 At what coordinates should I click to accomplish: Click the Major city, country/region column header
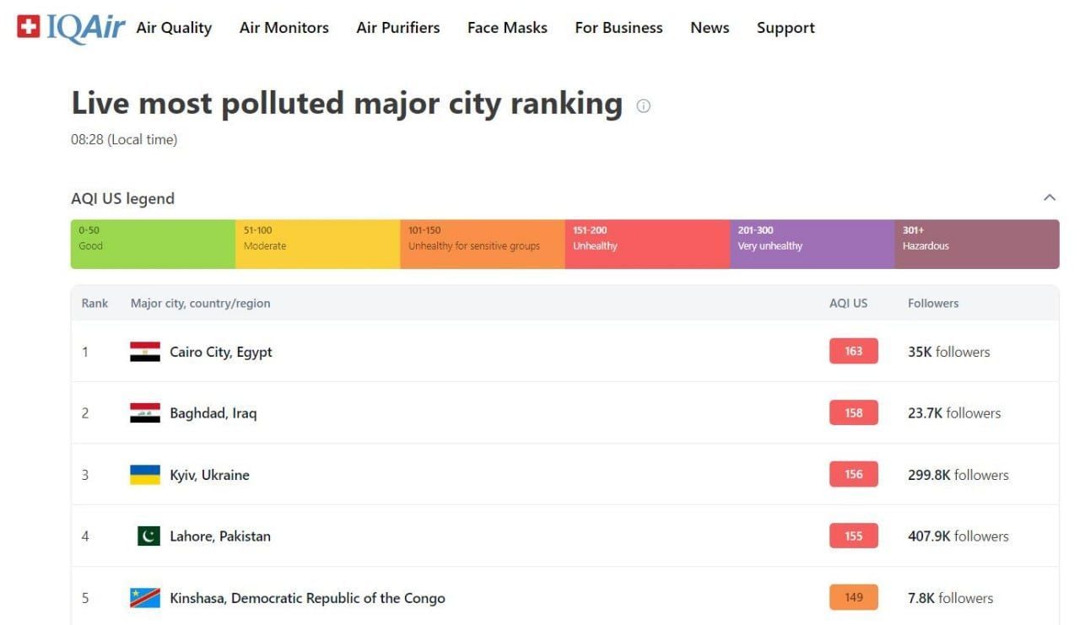(201, 303)
